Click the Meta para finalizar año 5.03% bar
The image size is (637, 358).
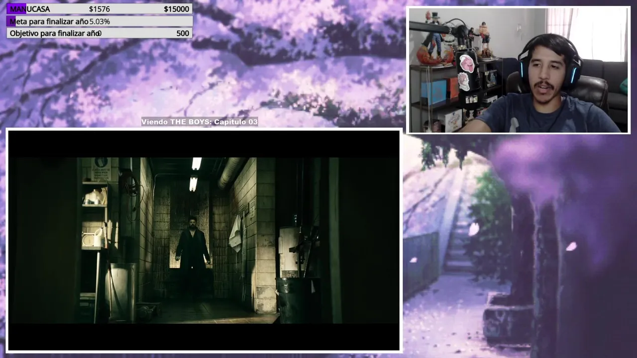(x=100, y=21)
